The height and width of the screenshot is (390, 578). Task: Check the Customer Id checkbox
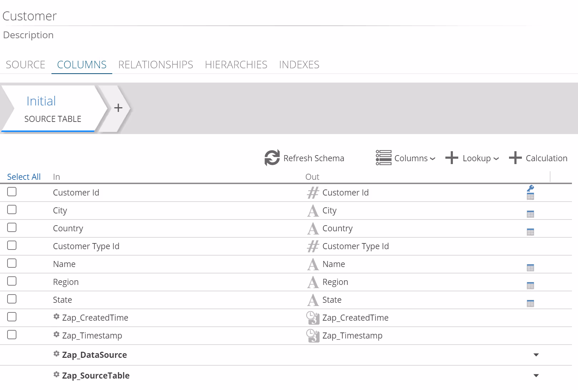click(x=12, y=192)
